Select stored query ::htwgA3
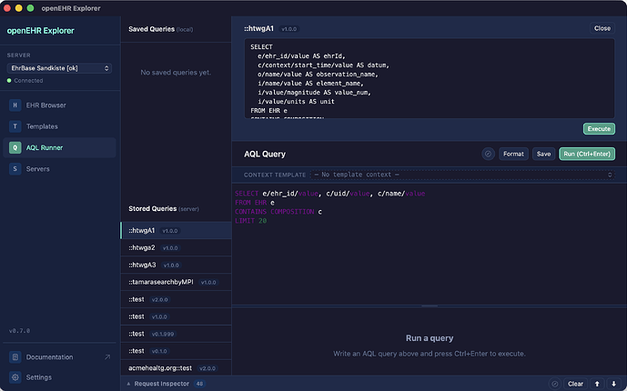The height and width of the screenshot is (391, 627). point(177,266)
